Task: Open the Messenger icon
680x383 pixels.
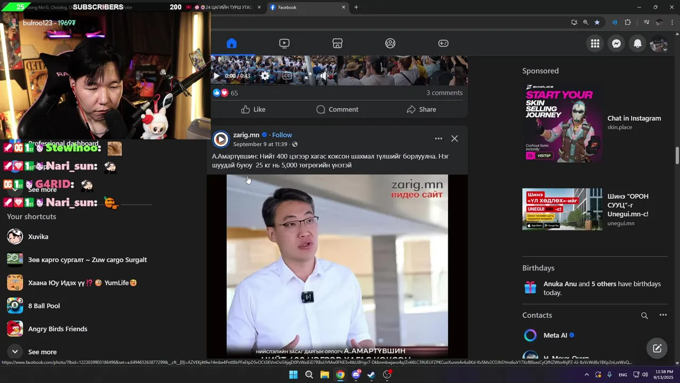Action: pyautogui.click(x=616, y=44)
